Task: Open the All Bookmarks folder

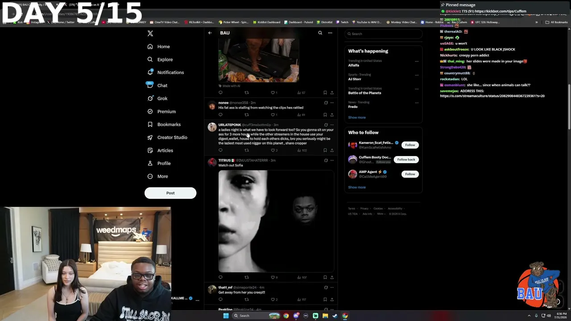Action: [556, 22]
